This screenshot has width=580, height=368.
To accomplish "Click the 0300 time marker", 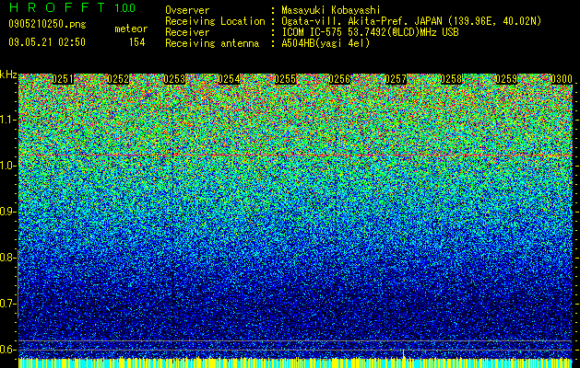I will coord(562,79).
